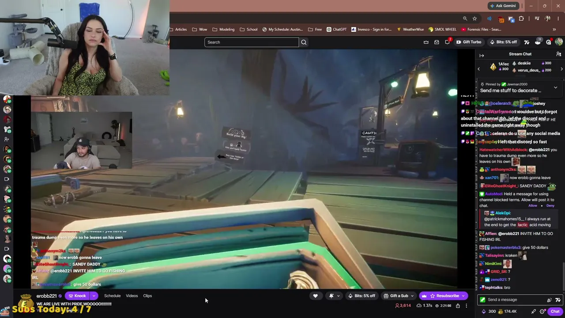Screen dimensions: 565x318
Task: Open the Twitch inbox notifications icon
Action: (x=437, y=42)
